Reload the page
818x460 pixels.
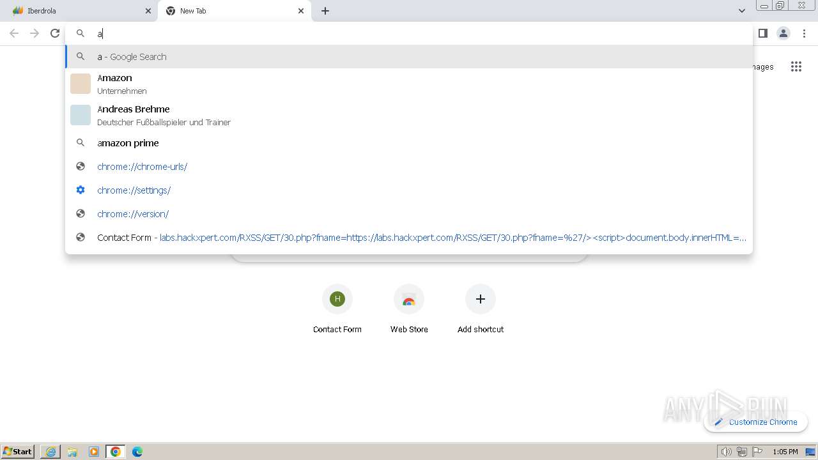click(x=55, y=33)
